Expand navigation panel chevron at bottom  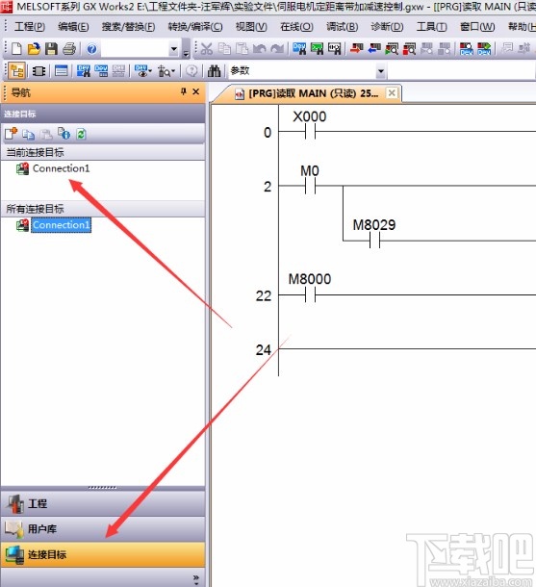click(196, 579)
